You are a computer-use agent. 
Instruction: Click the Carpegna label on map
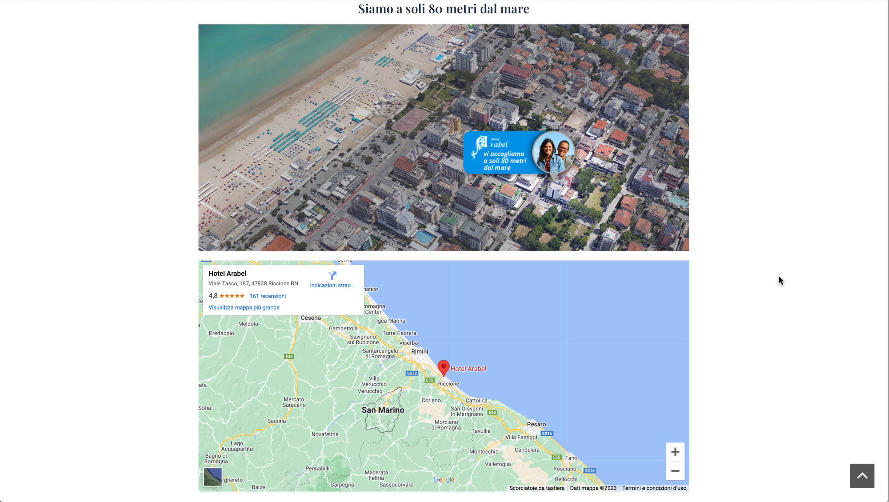[x=342, y=485]
